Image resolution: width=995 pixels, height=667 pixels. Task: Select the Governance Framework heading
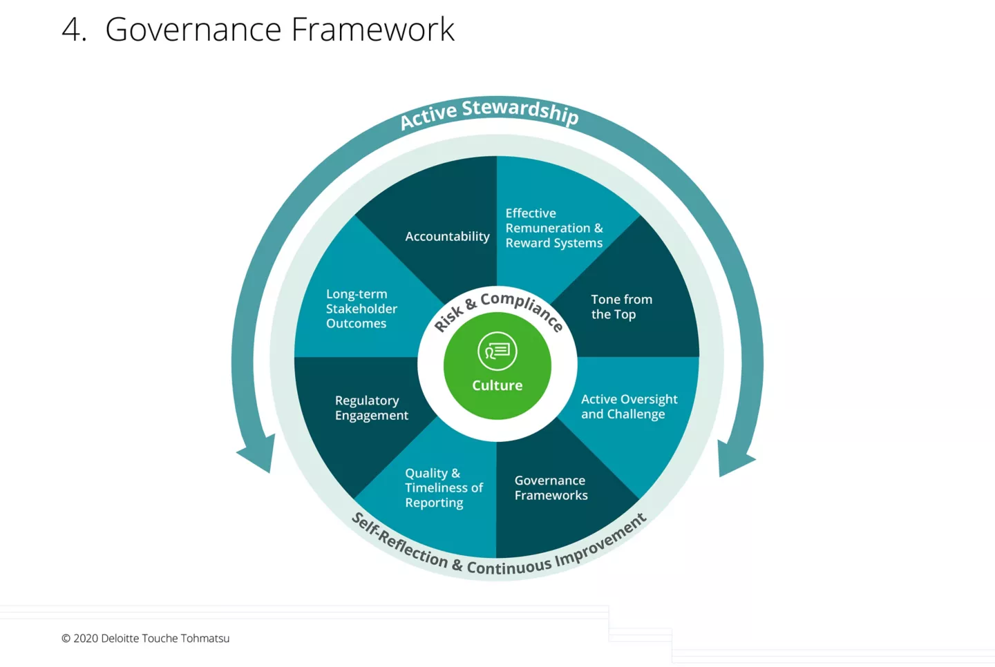coord(280,29)
